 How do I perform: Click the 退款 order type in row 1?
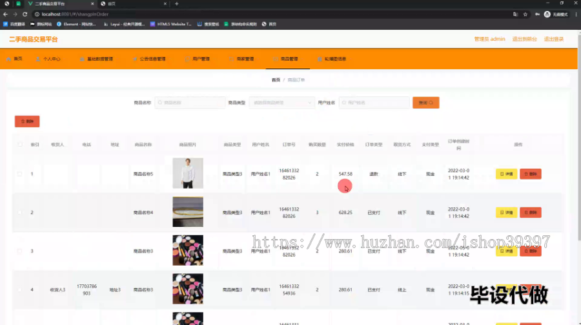click(x=374, y=174)
